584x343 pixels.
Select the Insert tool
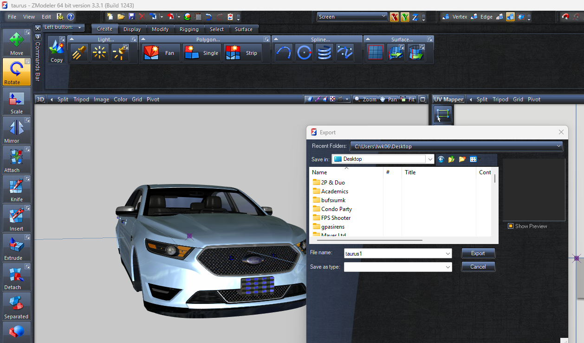coord(17,219)
